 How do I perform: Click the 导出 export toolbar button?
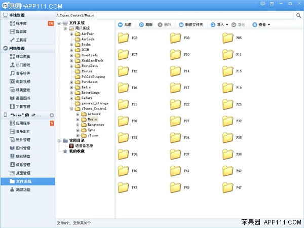point(238,25)
